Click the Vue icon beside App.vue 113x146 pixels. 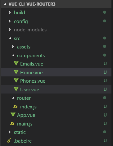(13, 115)
